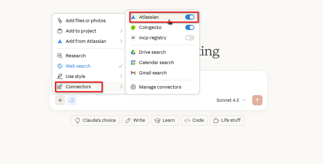The width and height of the screenshot is (323, 164).
Task: Click the Add to project box icon
Action: point(60,31)
